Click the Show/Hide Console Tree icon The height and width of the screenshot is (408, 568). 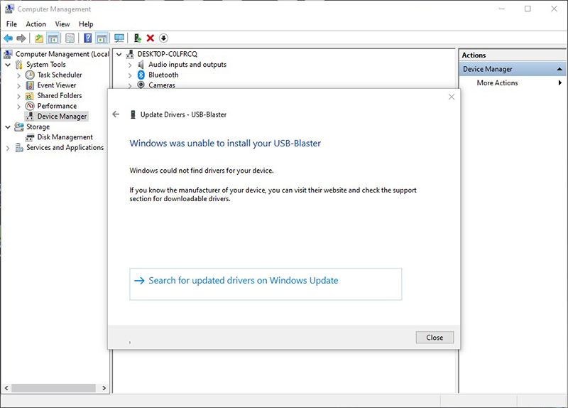[53, 38]
